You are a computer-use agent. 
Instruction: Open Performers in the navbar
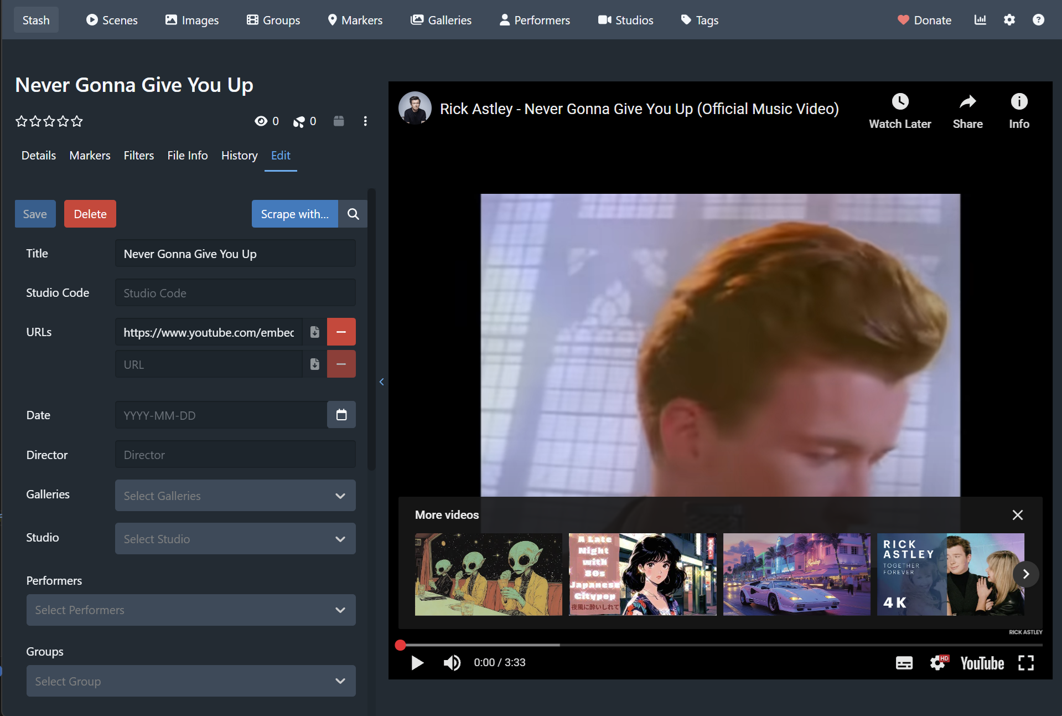tap(535, 20)
